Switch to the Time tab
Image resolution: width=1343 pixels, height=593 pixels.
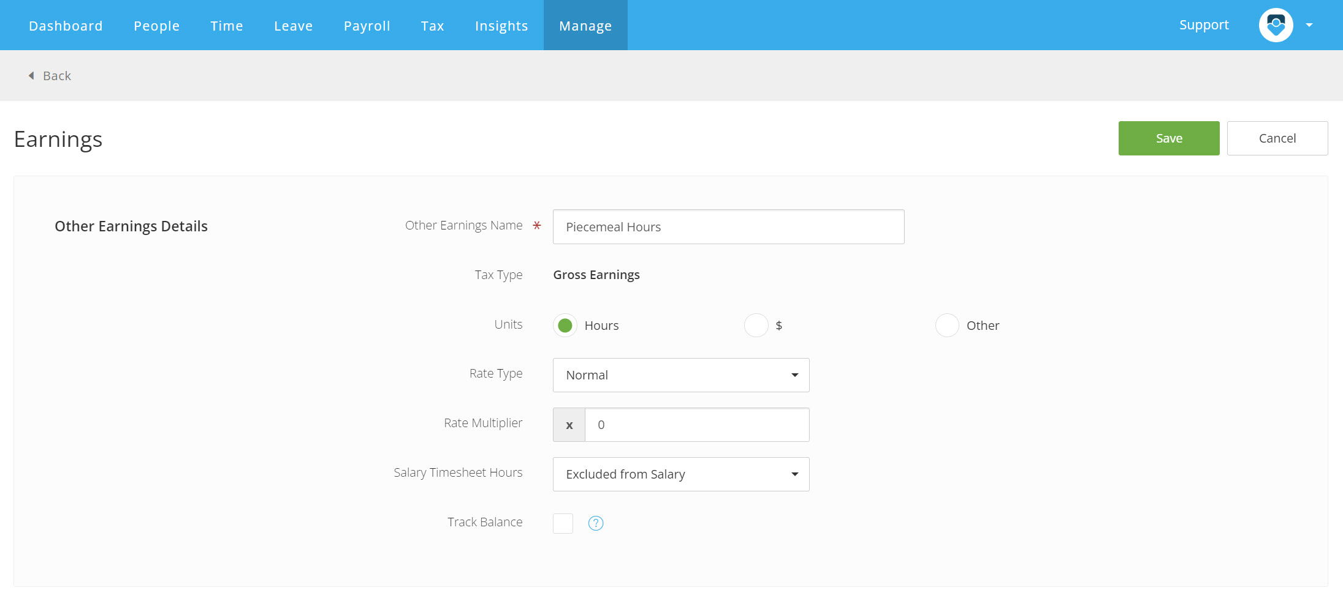pyautogui.click(x=227, y=26)
